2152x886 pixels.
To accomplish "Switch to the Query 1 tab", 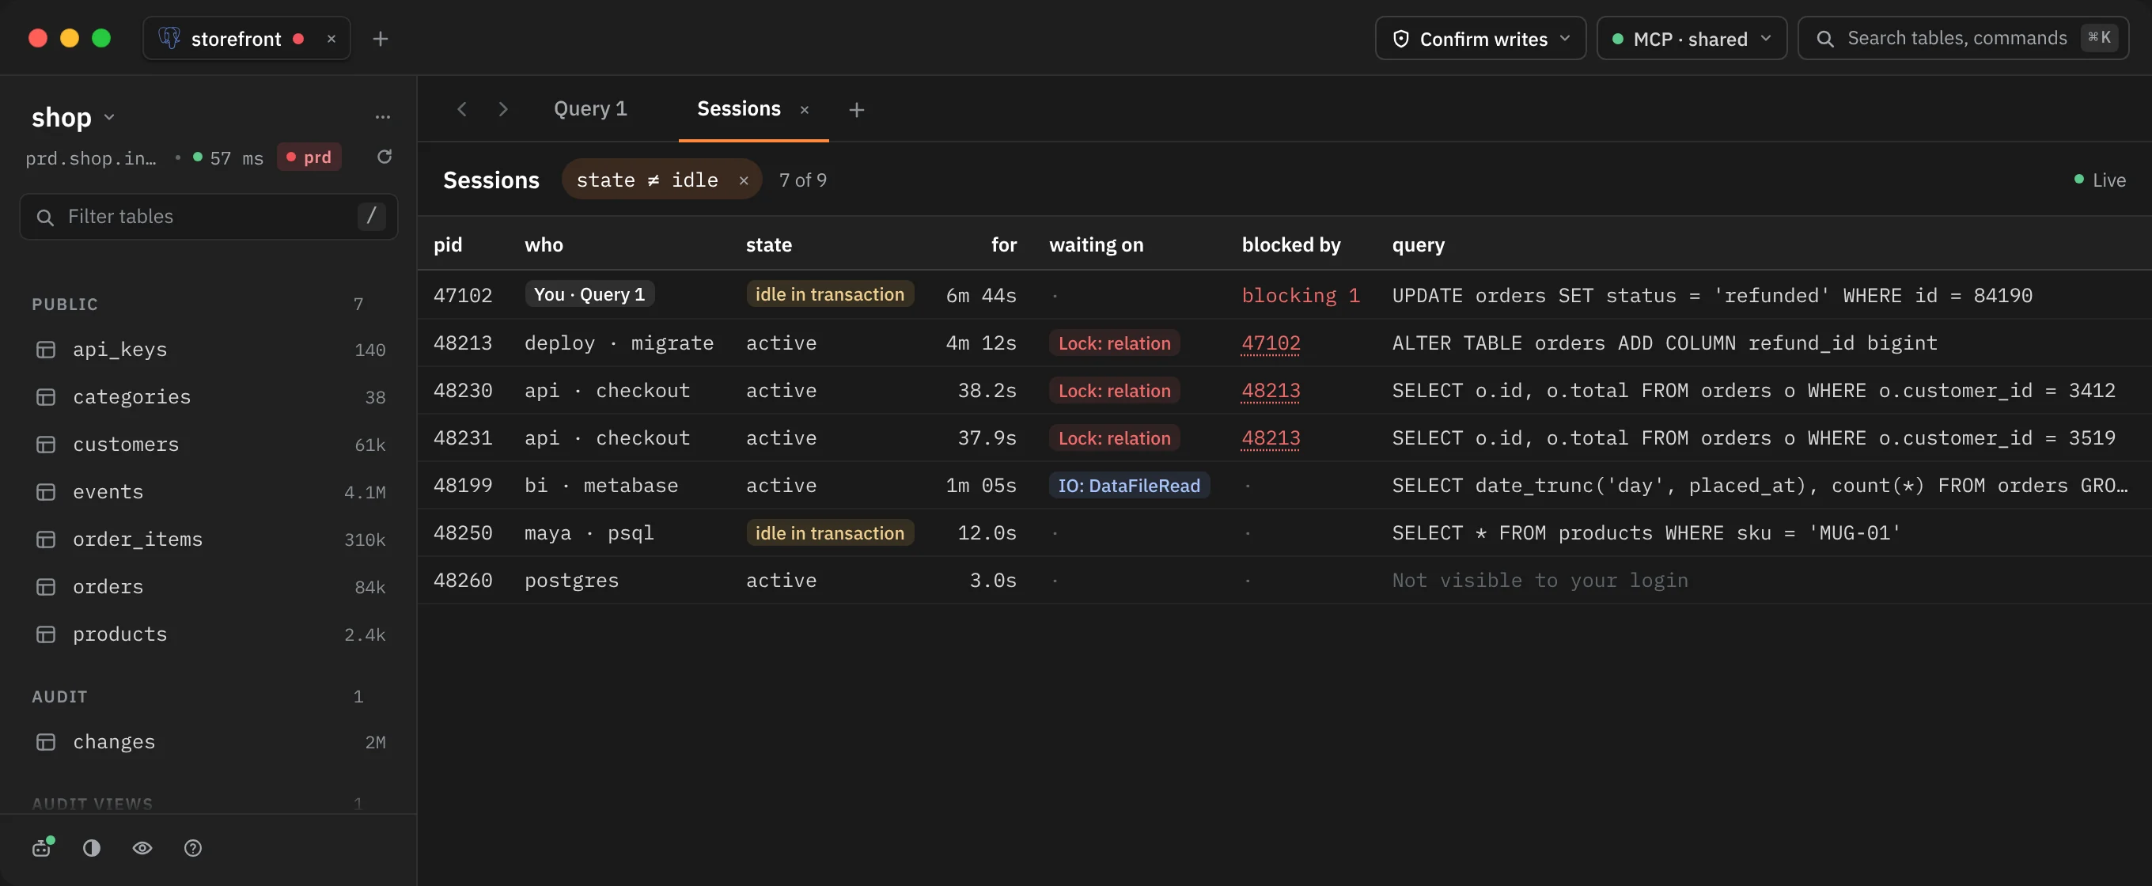I will [589, 109].
